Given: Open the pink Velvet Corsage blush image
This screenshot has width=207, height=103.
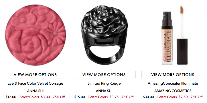Looking at the screenshot, I should pos(36,35).
